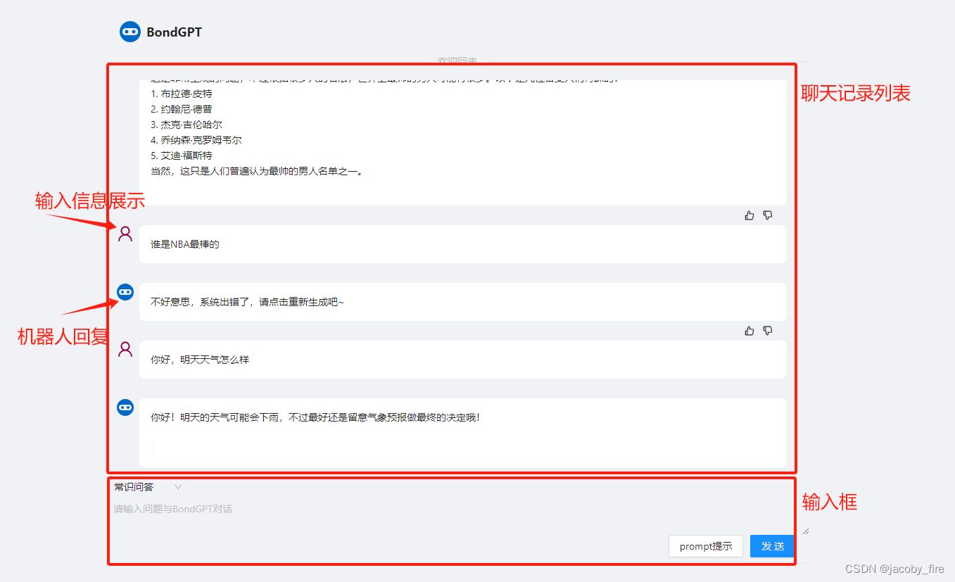Dislike the reply listing the handsomest men

point(768,215)
